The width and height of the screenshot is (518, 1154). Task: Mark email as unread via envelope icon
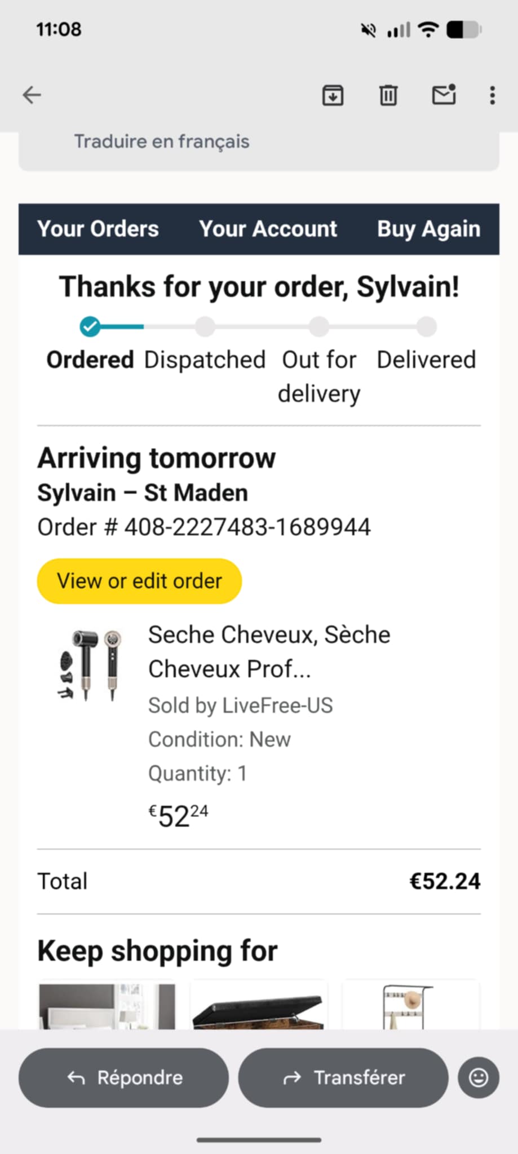(444, 95)
